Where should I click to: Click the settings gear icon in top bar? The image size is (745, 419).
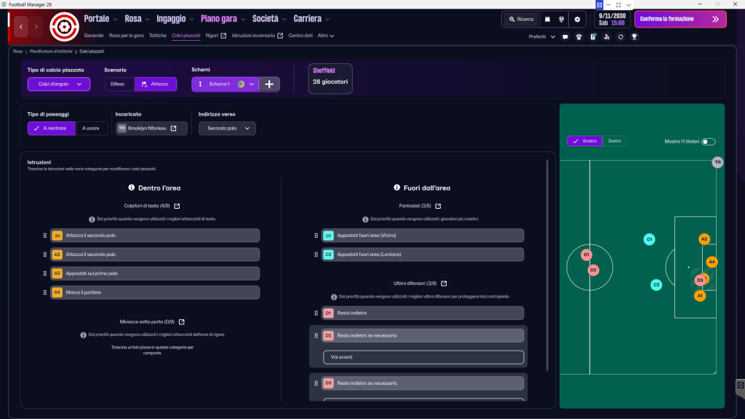(x=577, y=20)
